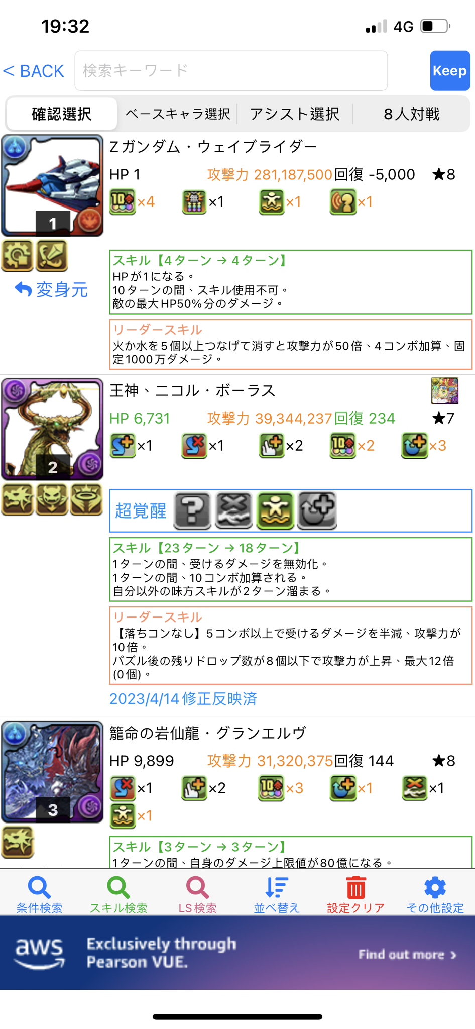Tap the blue Keep button
The height and width of the screenshot is (1029, 475).
[450, 71]
